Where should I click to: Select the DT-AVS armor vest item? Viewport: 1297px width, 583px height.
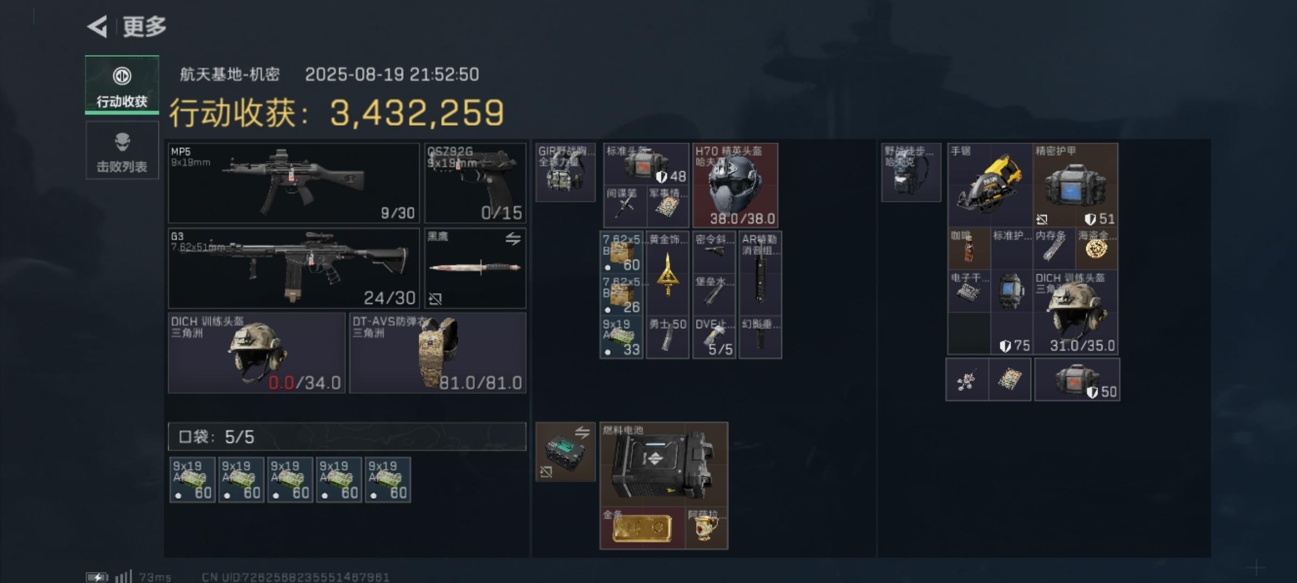point(438,353)
